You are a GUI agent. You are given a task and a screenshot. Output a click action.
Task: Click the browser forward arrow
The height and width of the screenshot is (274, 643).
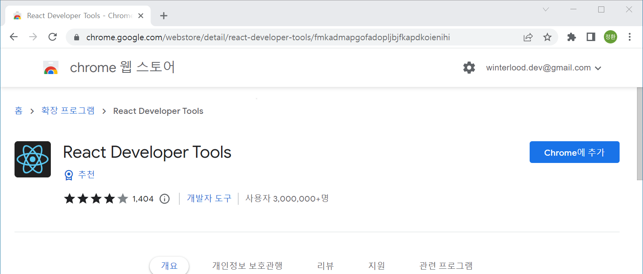(x=33, y=37)
